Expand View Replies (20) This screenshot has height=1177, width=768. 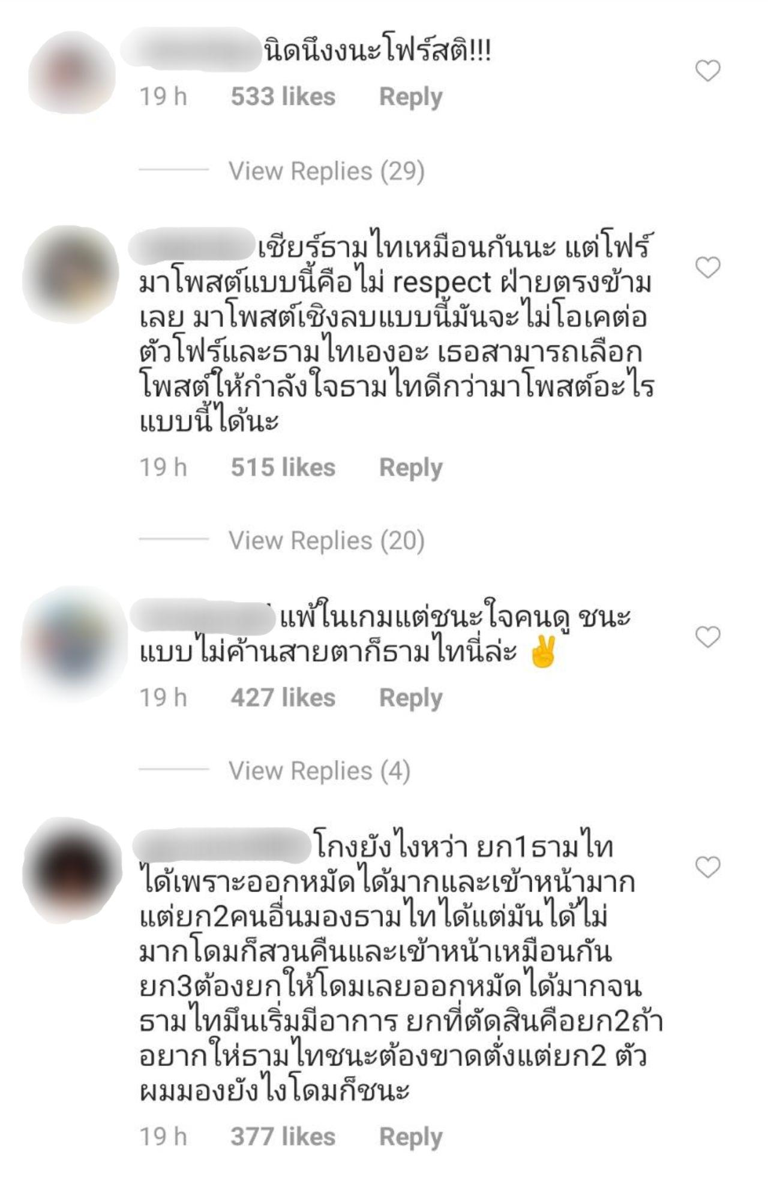(x=326, y=541)
